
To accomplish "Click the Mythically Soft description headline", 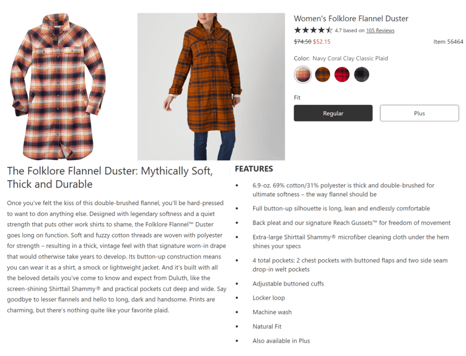I will pos(110,178).
